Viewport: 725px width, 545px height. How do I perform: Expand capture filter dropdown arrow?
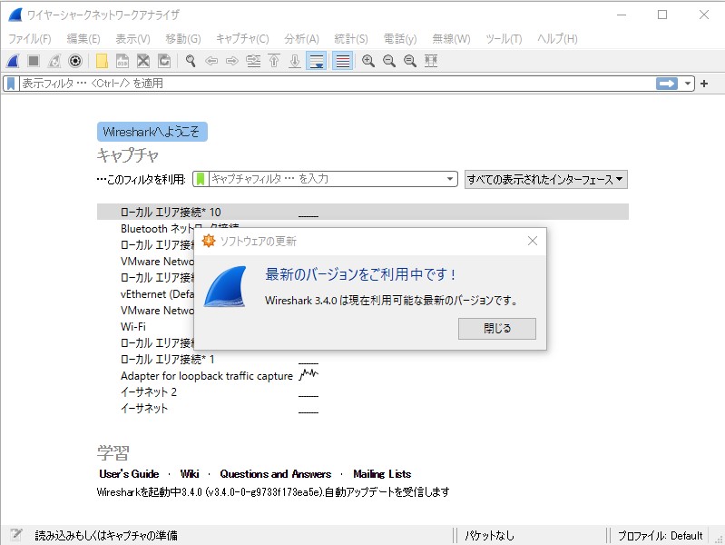450,179
